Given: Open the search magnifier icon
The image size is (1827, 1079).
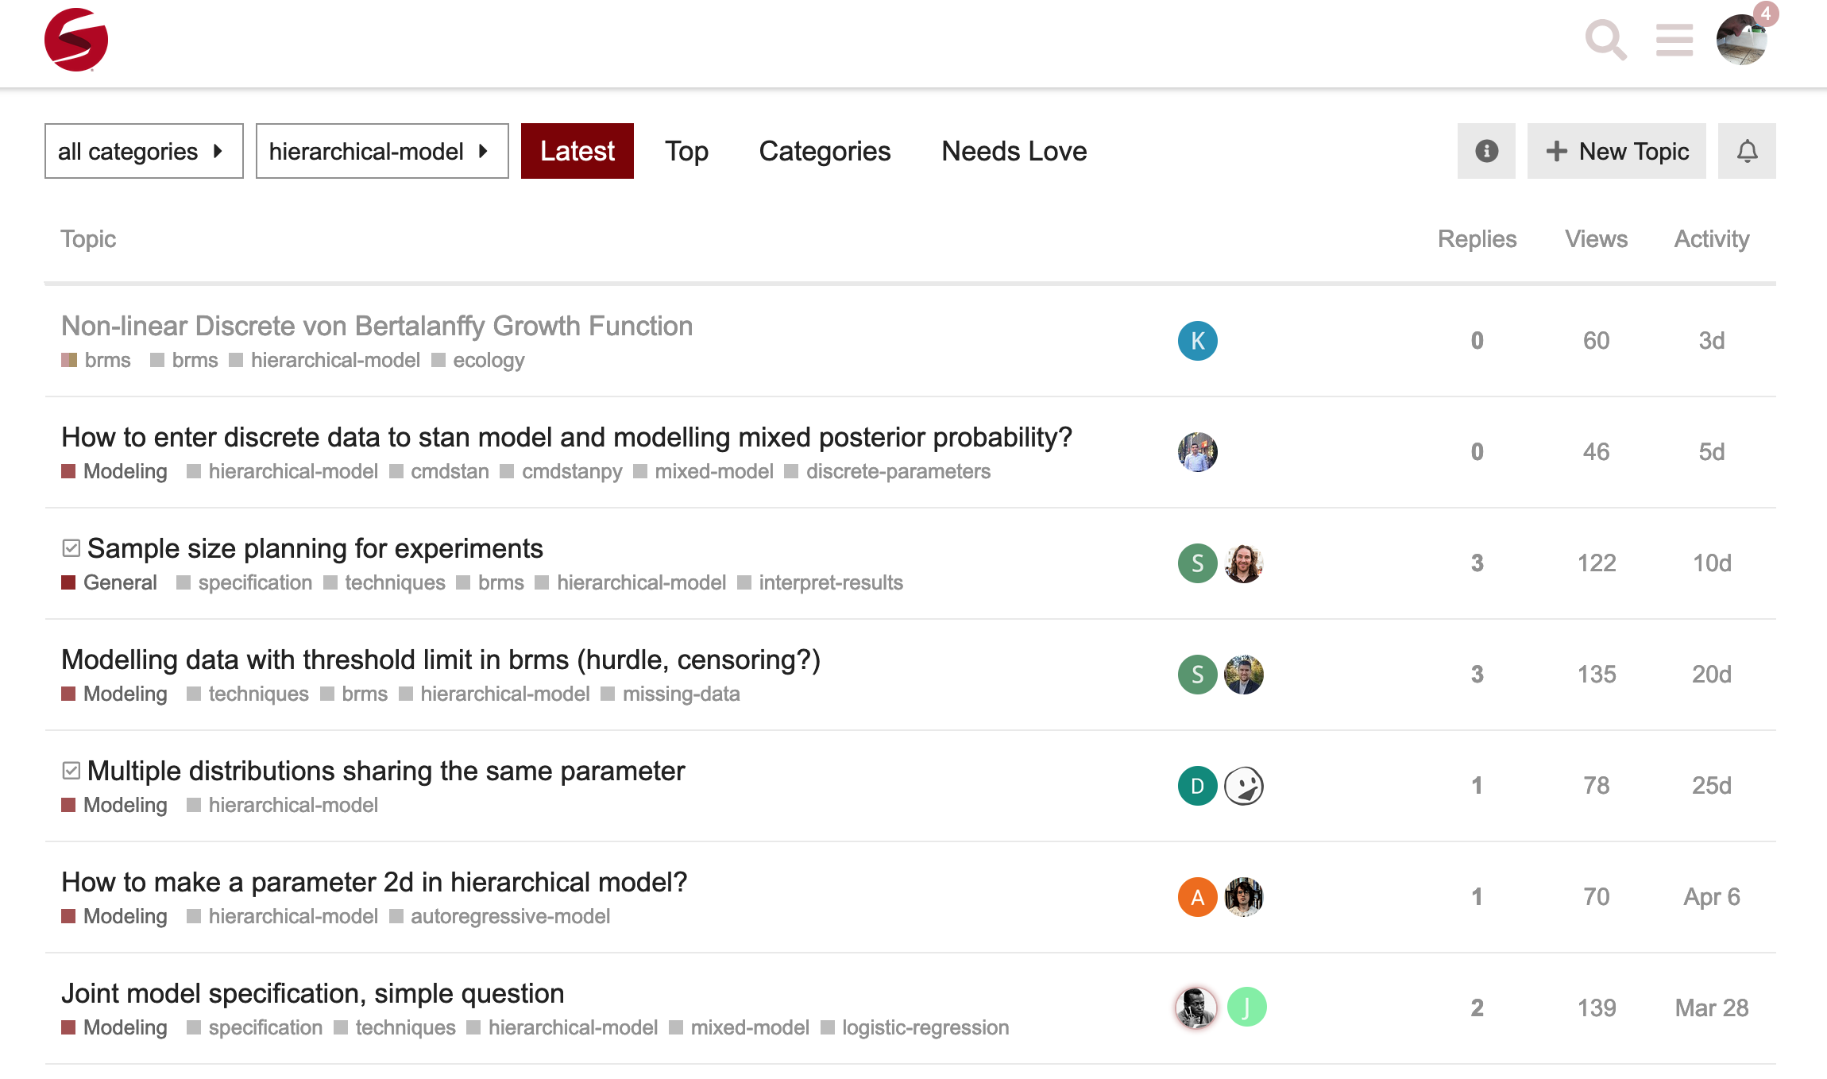Looking at the screenshot, I should (1605, 40).
